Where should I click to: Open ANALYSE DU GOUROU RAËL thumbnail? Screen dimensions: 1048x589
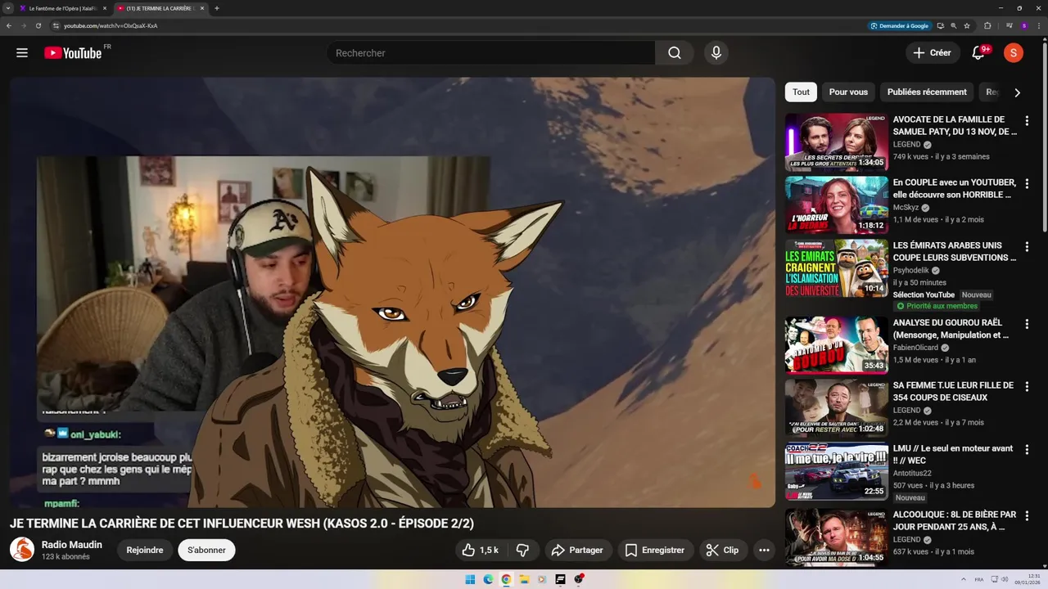coord(837,345)
